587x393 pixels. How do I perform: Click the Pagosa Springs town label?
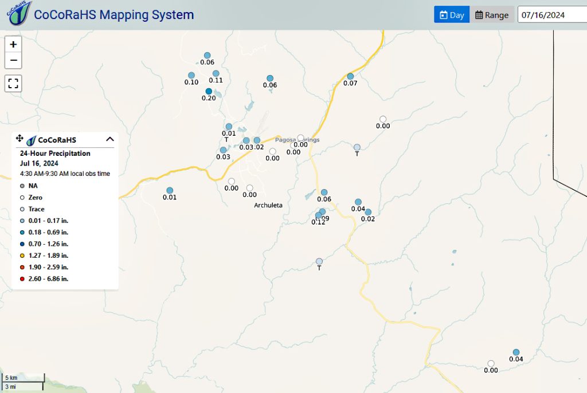pos(298,140)
